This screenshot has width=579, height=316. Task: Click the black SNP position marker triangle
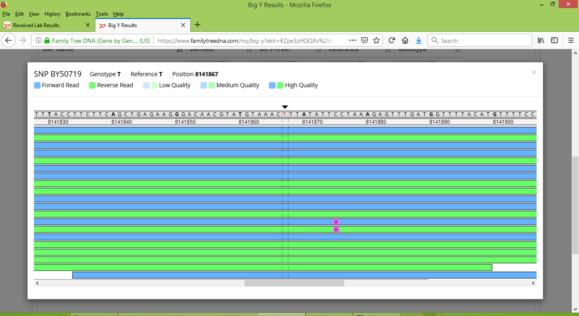point(285,107)
